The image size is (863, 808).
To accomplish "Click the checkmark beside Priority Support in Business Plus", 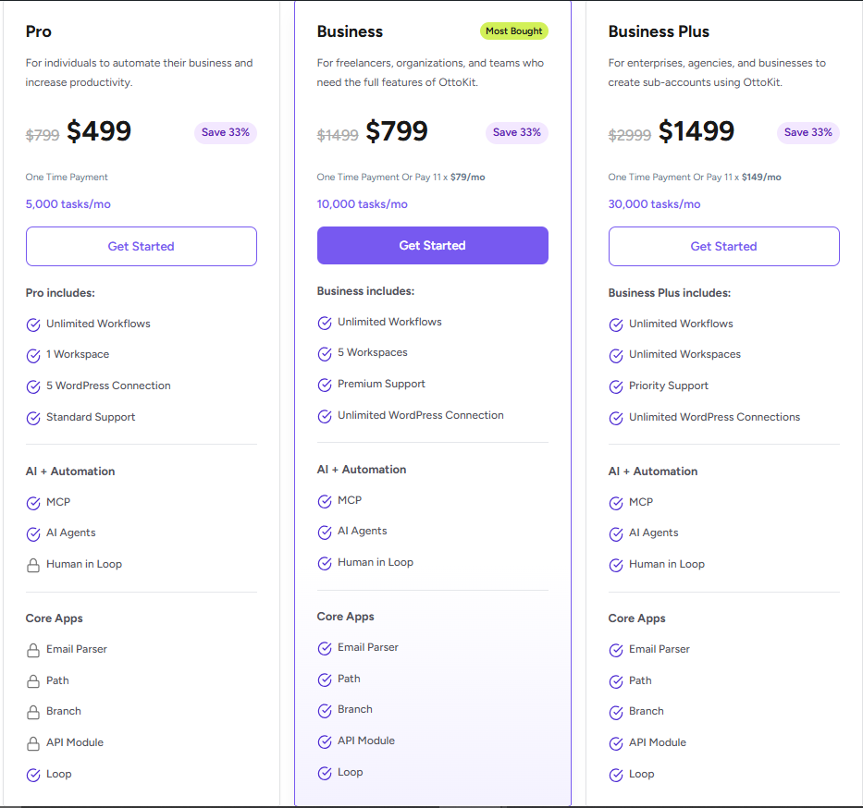I will pyautogui.click(x=615, y=386).
